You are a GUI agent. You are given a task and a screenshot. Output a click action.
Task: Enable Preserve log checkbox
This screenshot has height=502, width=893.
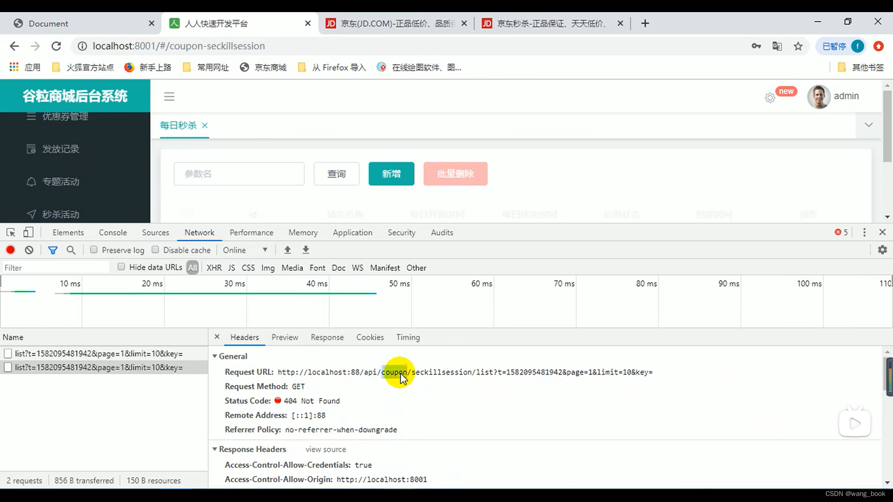coord(94,250)
